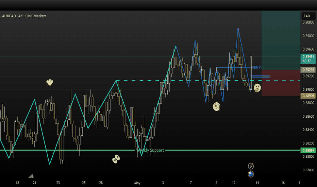The width and height of the screenshot is (317, 187).
Task: Click the date 21 on the time axis
Action: 34,183
